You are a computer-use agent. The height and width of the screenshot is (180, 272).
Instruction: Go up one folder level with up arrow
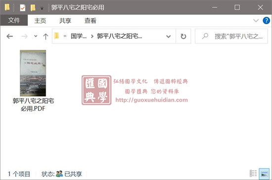[x=45, y=36]
